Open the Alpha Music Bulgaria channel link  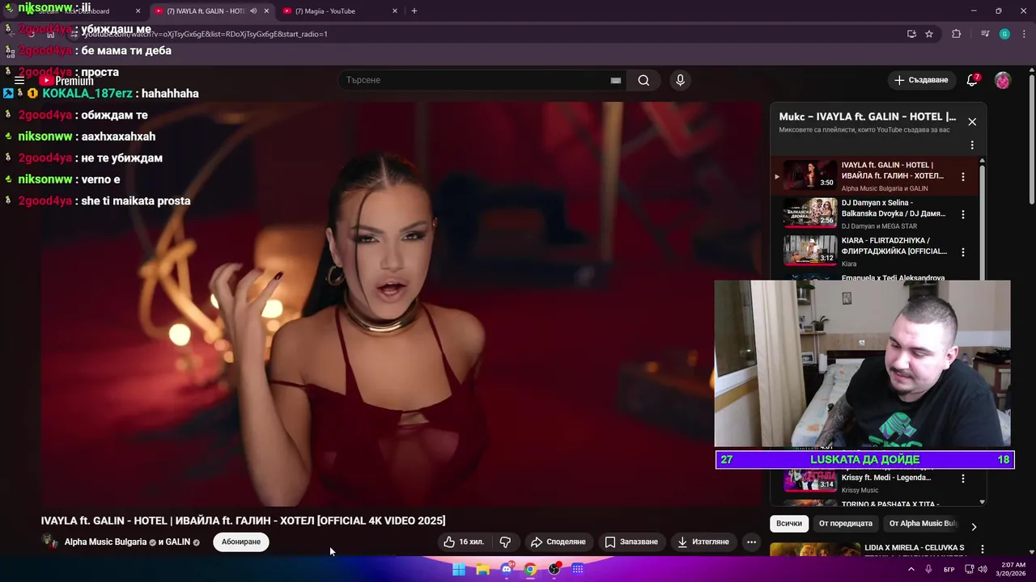click(105, 542)
